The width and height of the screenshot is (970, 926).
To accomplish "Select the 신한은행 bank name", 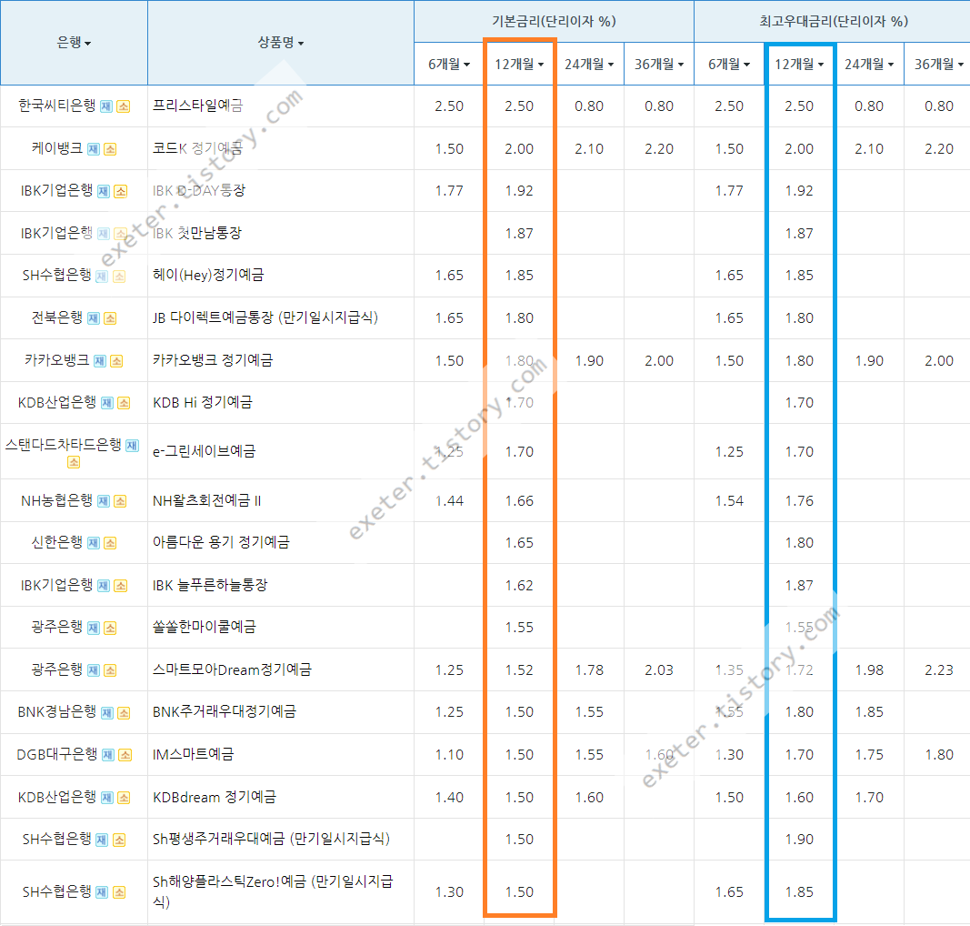I will pos(57,542).
